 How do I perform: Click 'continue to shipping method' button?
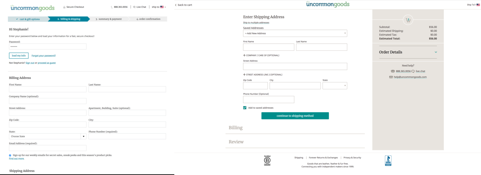pos(295,116)
